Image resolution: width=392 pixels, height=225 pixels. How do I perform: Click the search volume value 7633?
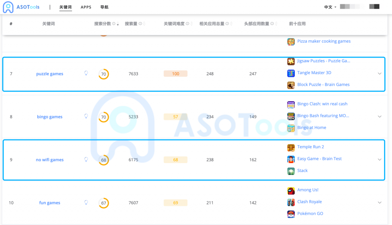tap(133, 74)
